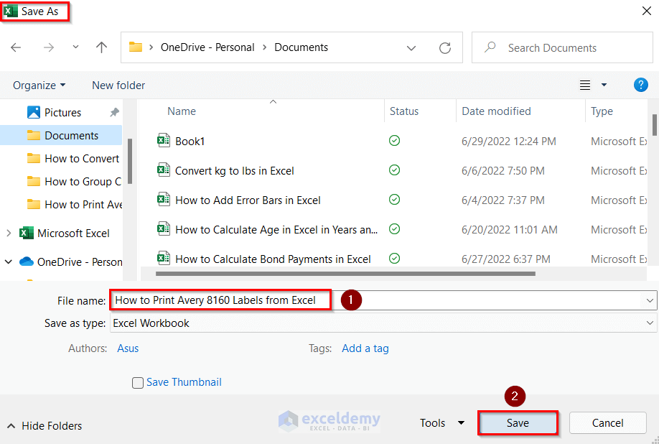659x444 pixels.
Task: Edit the Asus author value
Action: 128,348
